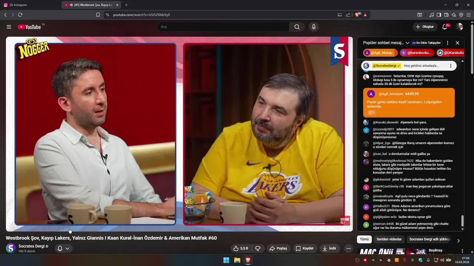Open the taskbar volume icon

(x=443, y=260)
